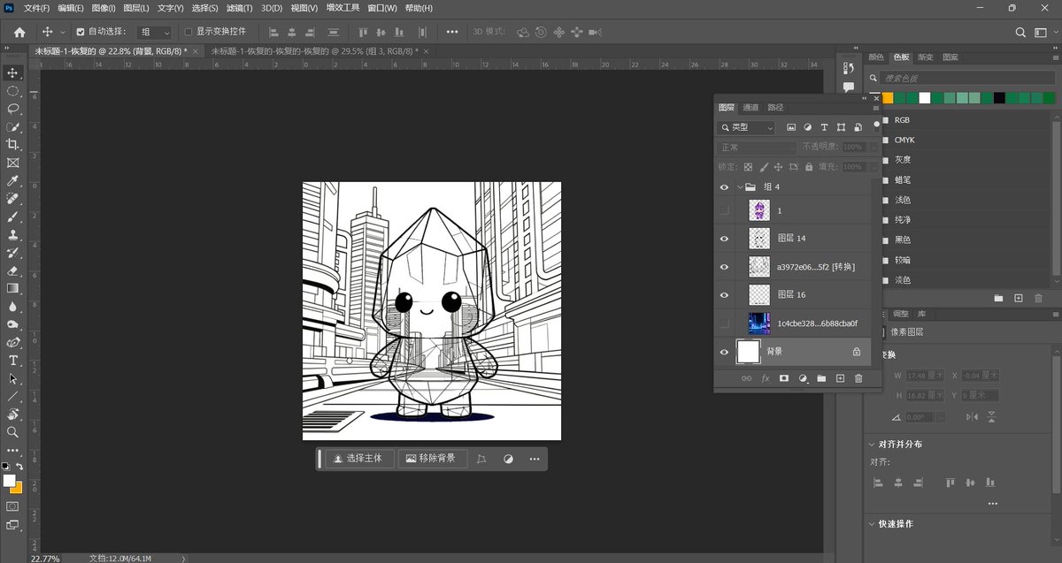Select the Crop tool
The width and height of the screenshot is (1062, 563).
[13, 145]
